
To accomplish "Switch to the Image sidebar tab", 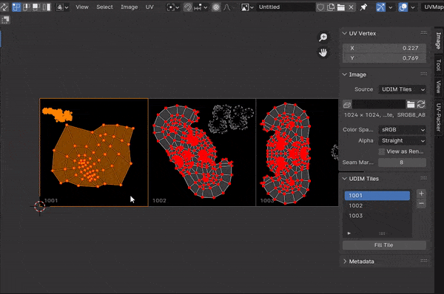I will (438, 40).
